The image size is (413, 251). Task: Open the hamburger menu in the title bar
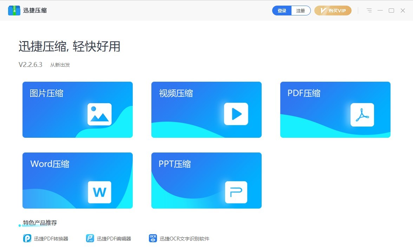[369, 11]
